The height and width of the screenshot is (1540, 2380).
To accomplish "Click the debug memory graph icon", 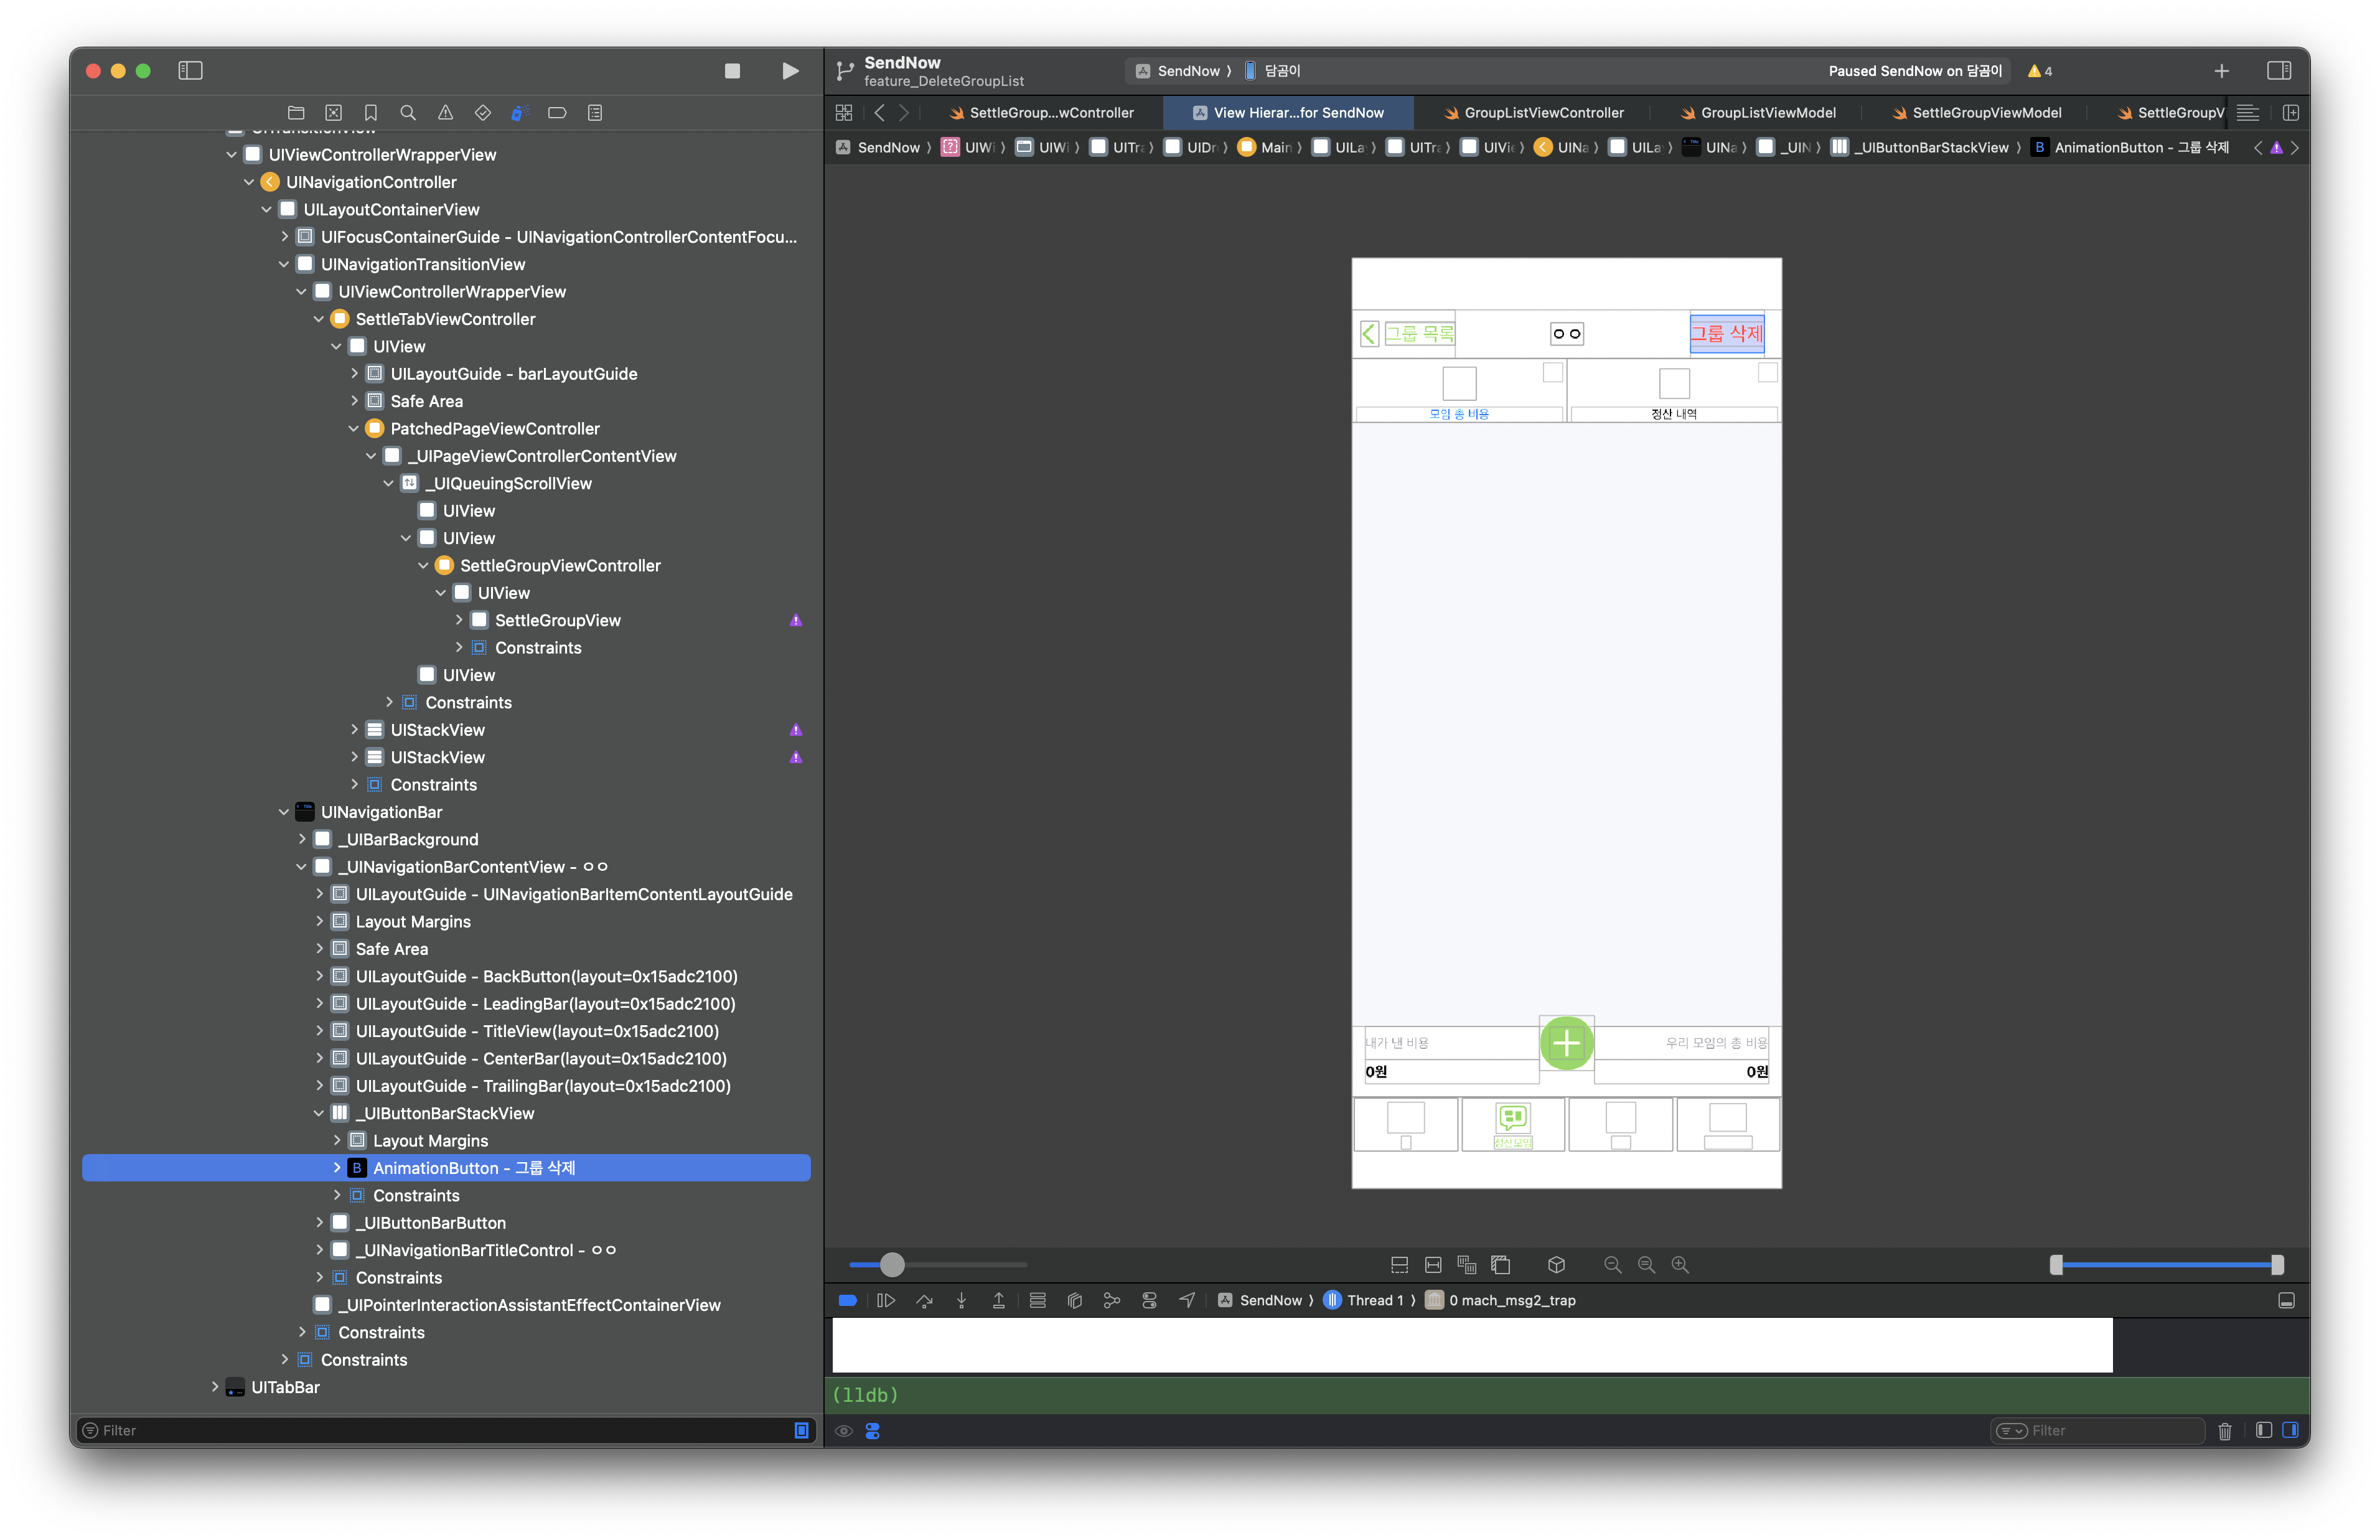I will click(x=1112, y=1300).
